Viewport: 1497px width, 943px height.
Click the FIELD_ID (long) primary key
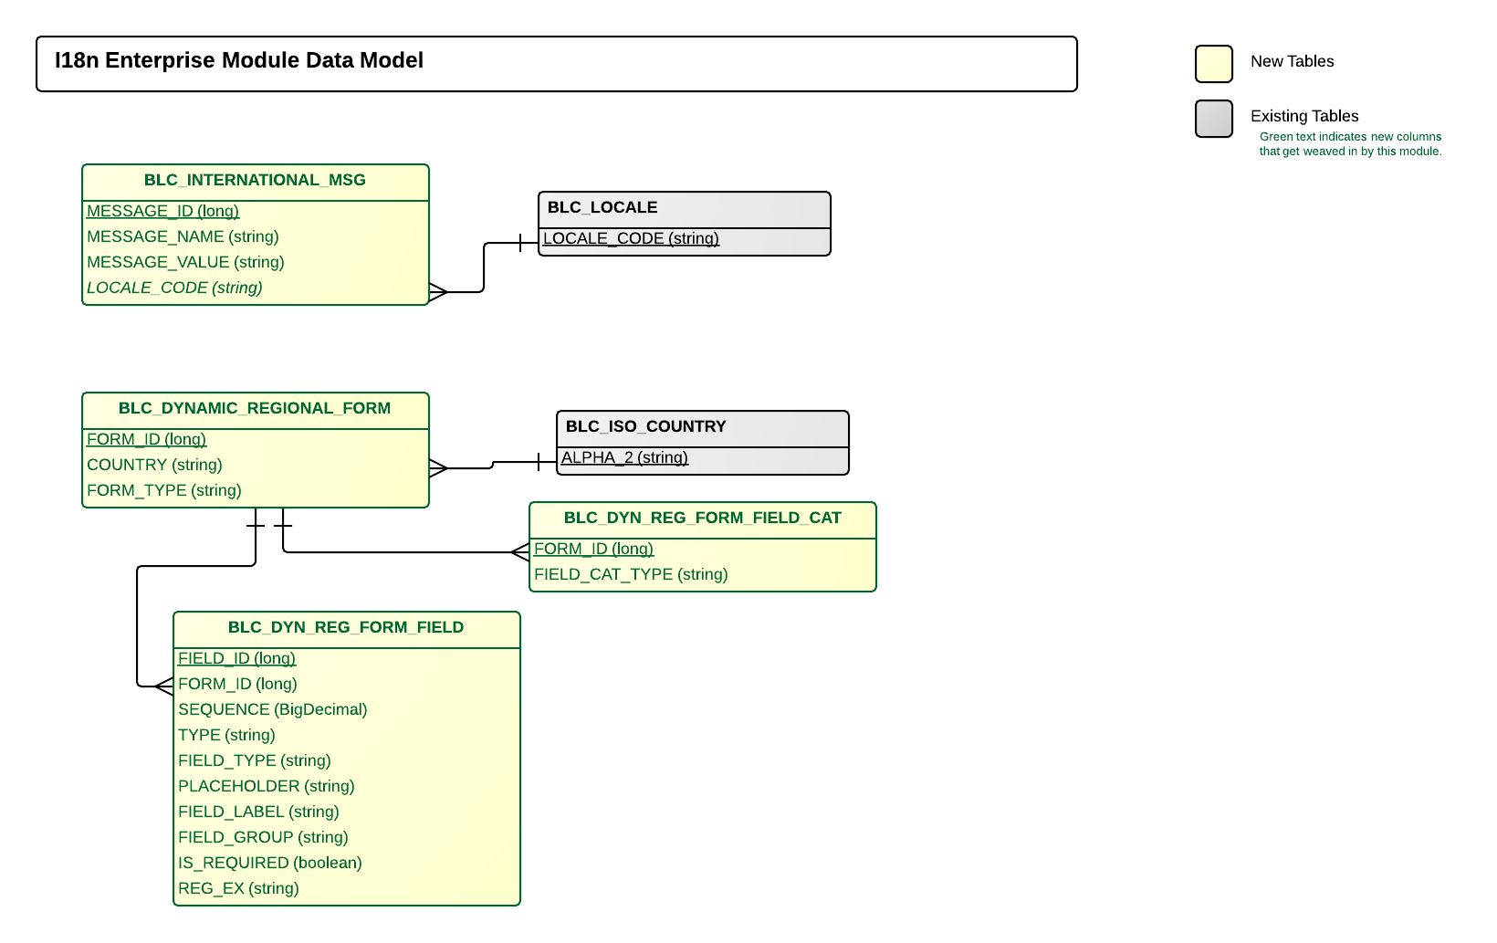point(236,659)
